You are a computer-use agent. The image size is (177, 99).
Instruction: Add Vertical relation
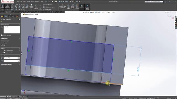click(x=4, y=43)
